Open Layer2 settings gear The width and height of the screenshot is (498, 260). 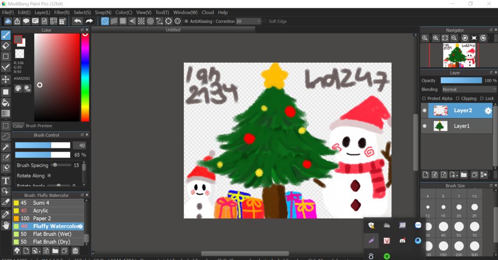pyautogui.click(x=488, y=111)
